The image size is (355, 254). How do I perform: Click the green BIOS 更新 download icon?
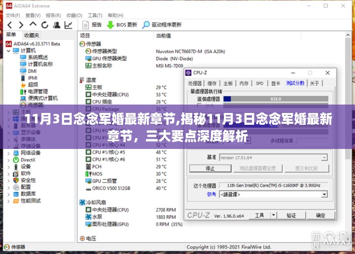[110, 25]
